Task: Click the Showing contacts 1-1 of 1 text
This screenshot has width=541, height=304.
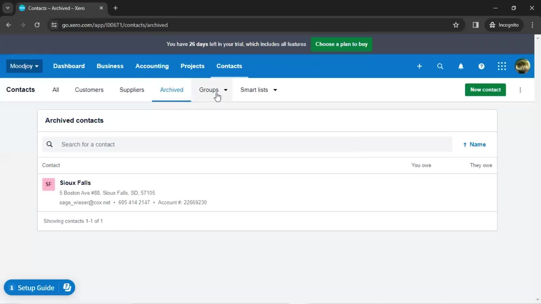Action: click(73, 221)
